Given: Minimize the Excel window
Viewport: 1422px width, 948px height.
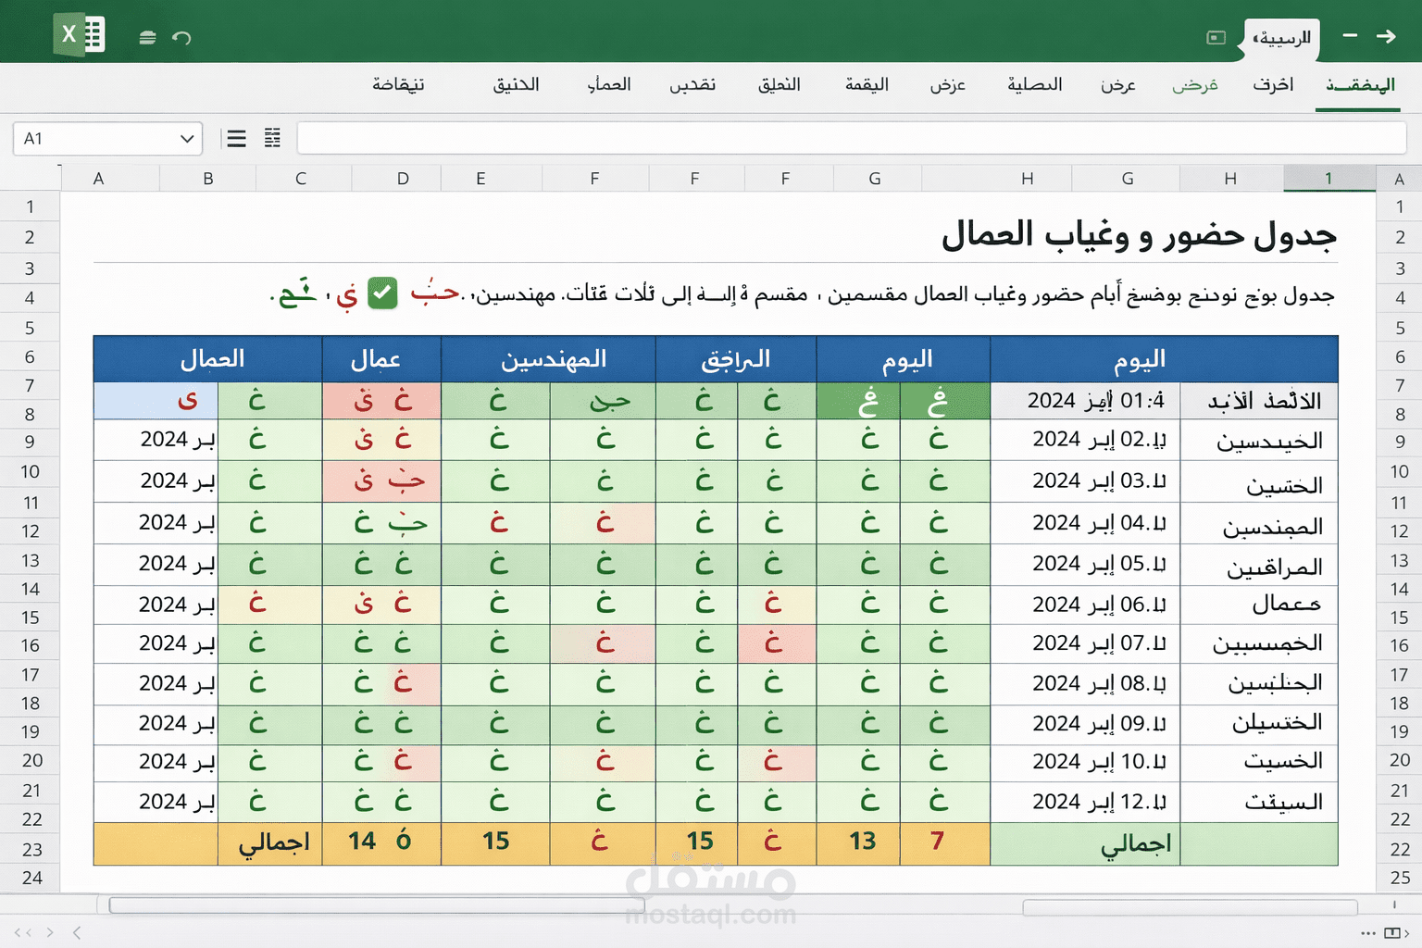Looking at the screenshot, I should click(1350, 35).
